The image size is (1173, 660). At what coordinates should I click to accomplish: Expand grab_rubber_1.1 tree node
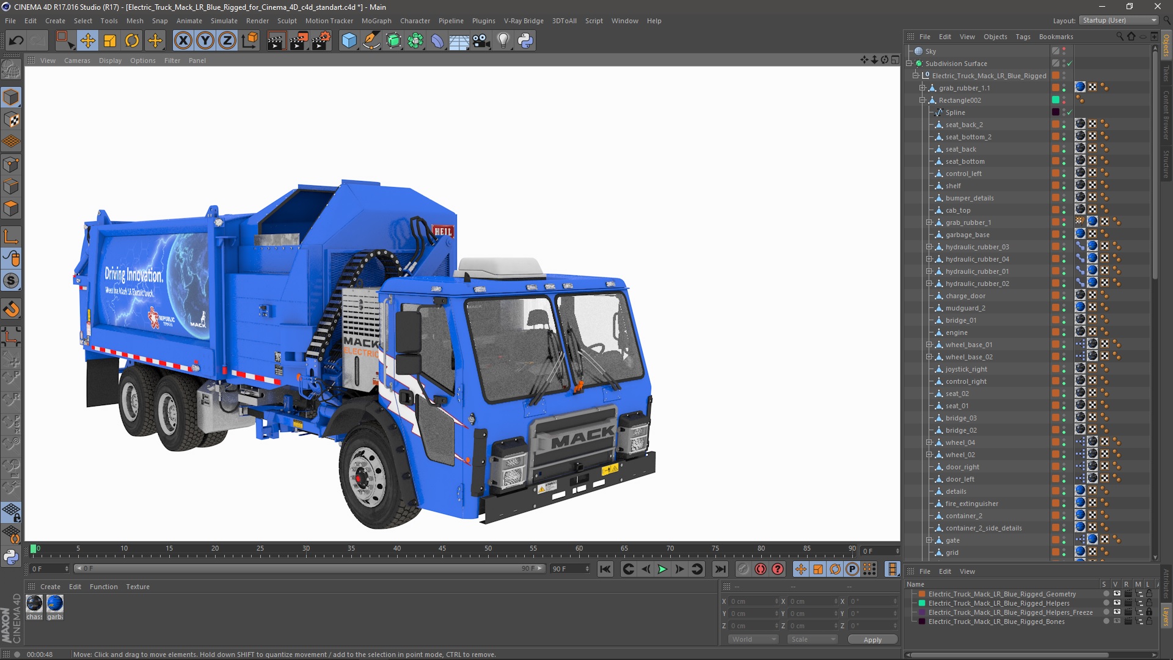923,88
